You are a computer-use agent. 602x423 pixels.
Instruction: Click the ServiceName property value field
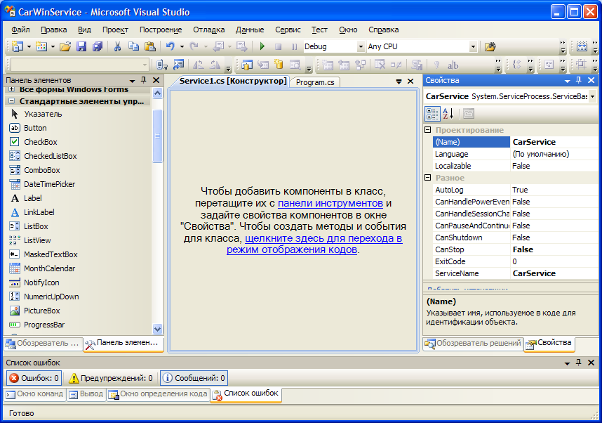coord(554,273)
